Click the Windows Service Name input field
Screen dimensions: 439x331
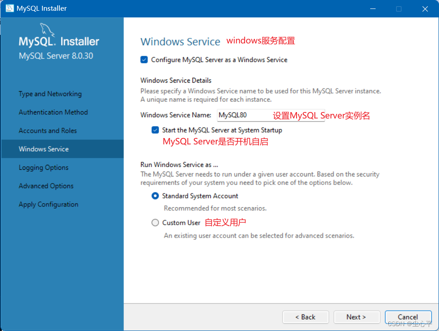click(271, 115)
